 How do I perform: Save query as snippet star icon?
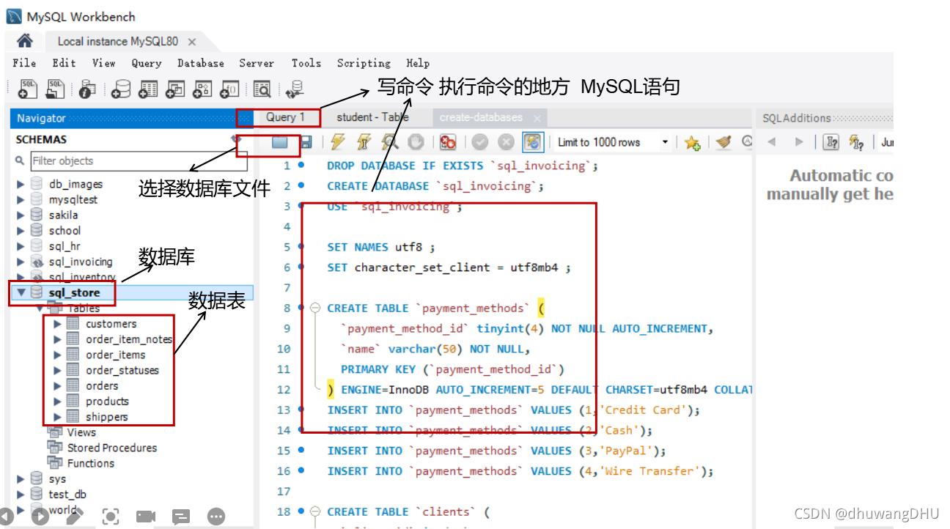coord(692,142)
